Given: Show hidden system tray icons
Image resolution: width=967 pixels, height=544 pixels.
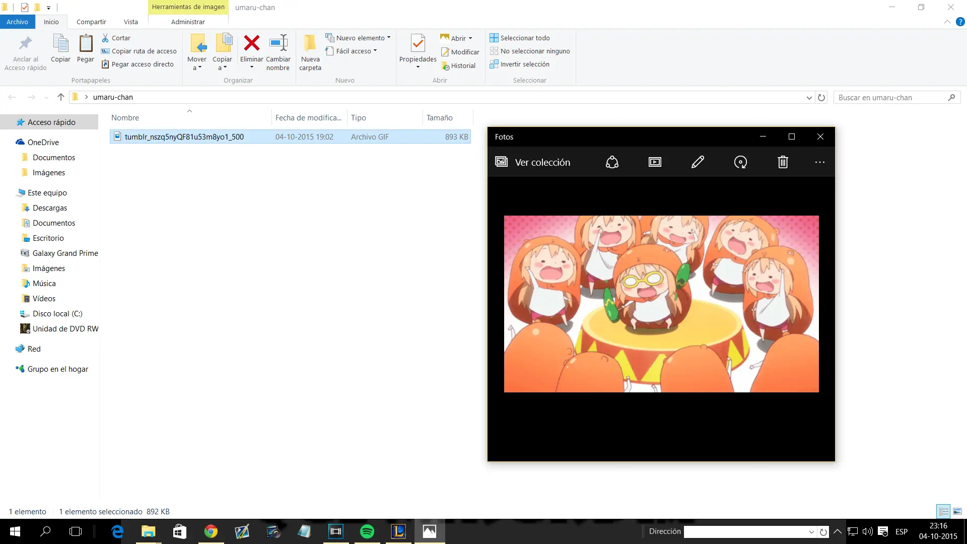Looking at the screenshot, I should (x=838, y=531).
